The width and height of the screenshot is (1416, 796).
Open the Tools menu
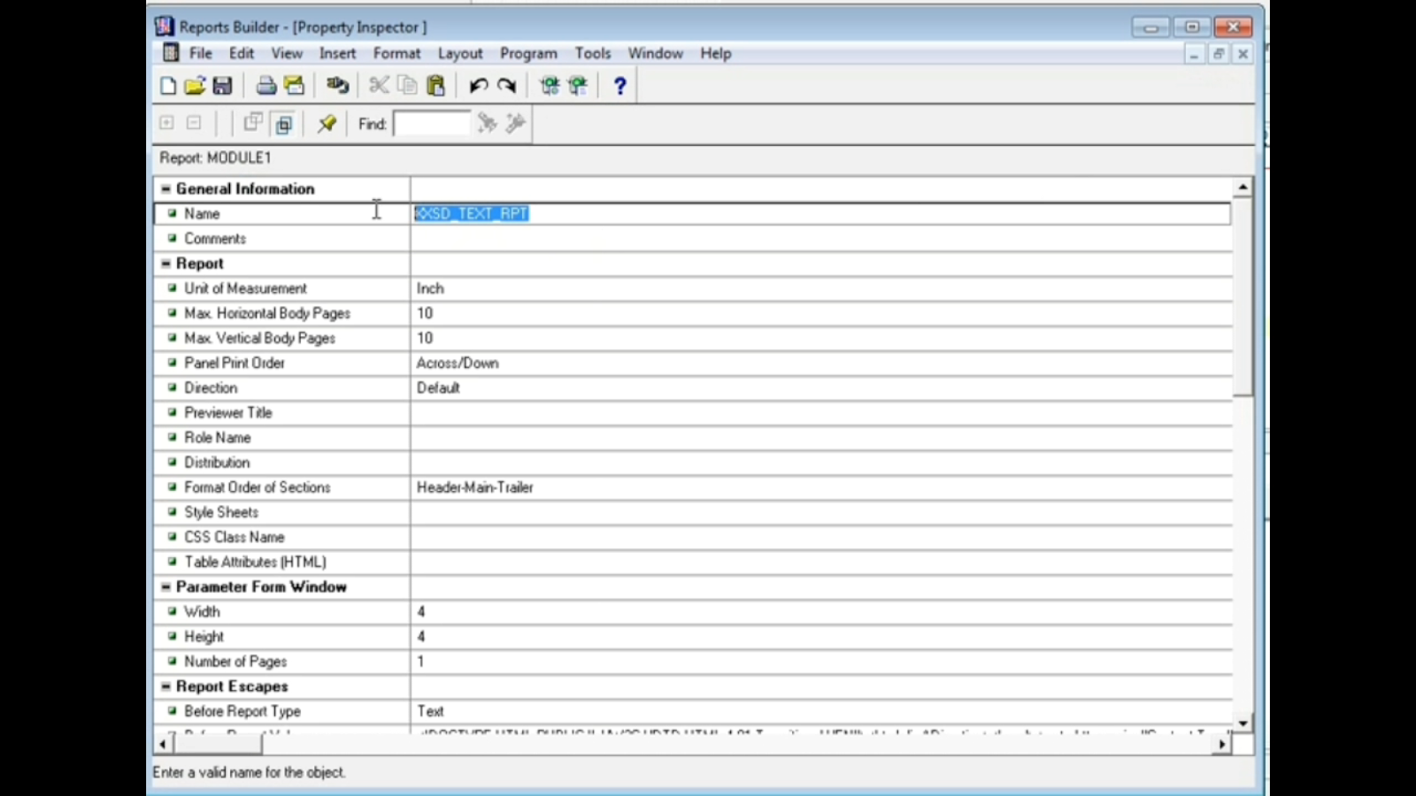point(593,53)
